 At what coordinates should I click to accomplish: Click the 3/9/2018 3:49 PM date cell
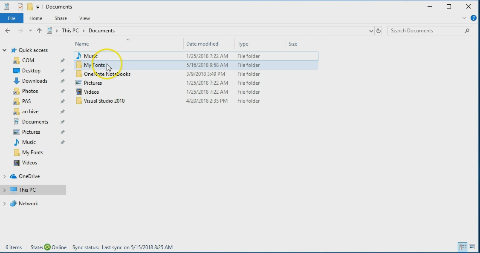tap(205, 74)
